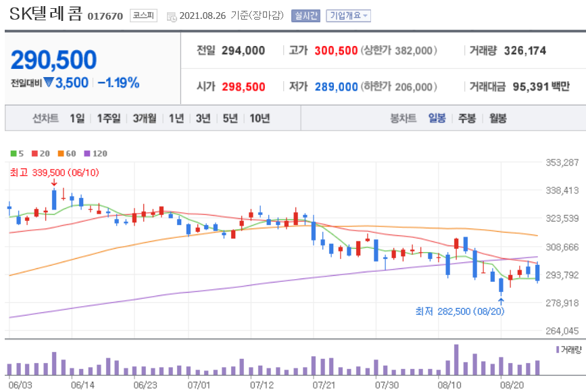Click the red 20-day moving average swatch
586x392 pixels.
tap(34, 153)
